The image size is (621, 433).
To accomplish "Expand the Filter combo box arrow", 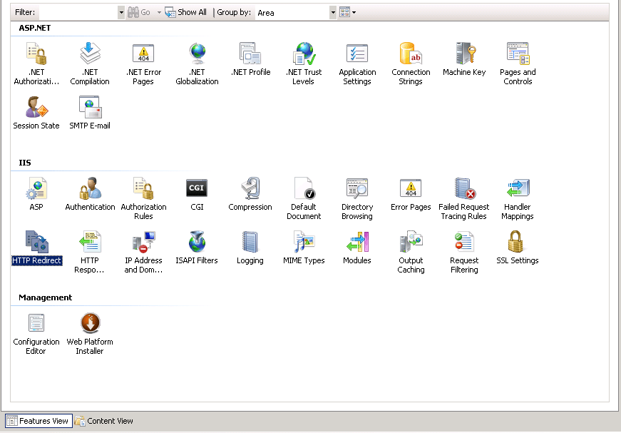I will (x=120, y=12).
